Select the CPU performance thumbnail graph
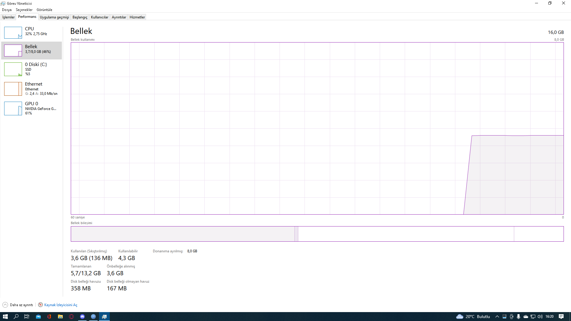The width and height of the screenshot is (571, 321). (x=13, y=33)
